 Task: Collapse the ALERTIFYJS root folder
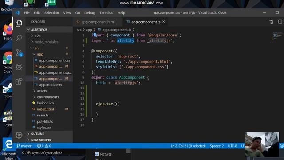[49, 30]
